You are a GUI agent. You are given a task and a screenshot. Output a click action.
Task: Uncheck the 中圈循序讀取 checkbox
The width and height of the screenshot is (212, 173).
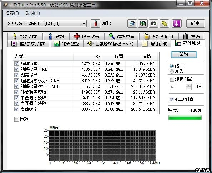(16, 98)
